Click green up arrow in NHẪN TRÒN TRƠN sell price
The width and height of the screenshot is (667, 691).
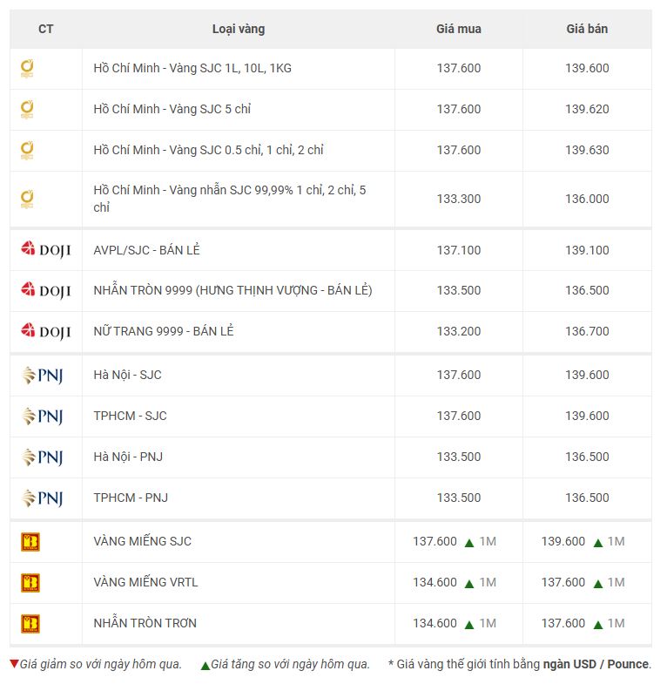tap(598, 624)
